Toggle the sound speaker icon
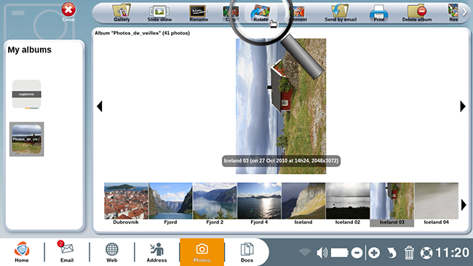The height and width of the screenshot is (266, 473). click(x=322, y=253)
